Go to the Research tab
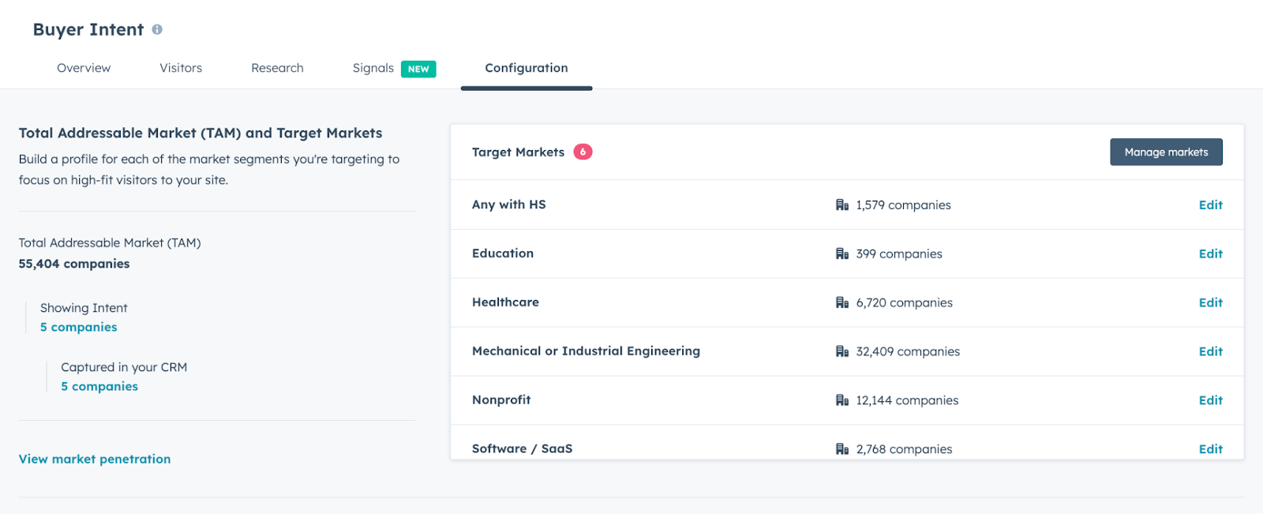Screen dimensions: 1263x514 pyautogui.click(x=277, y=68)
